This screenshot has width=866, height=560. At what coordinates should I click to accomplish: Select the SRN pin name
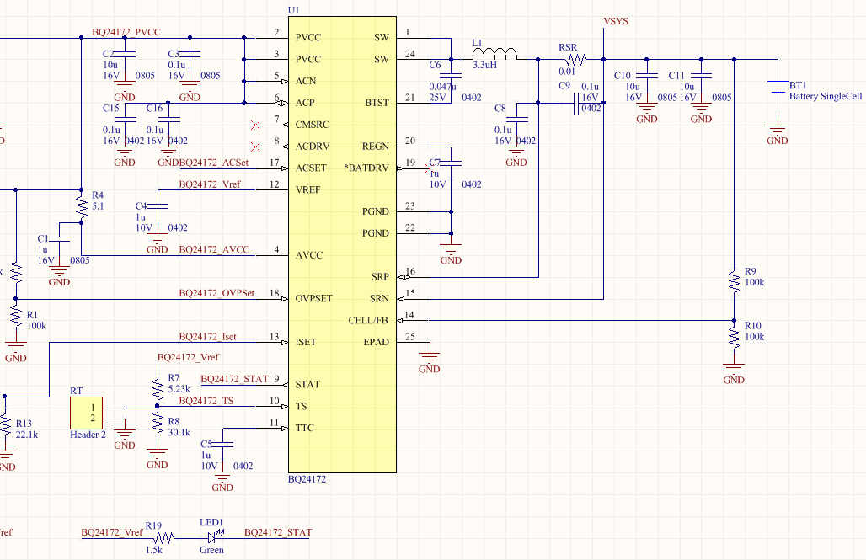click(x=379, y=298)
